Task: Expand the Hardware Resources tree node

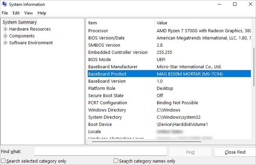Action: coord(5,29)
